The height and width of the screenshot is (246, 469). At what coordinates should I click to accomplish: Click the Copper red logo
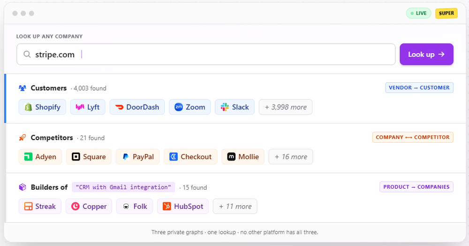coord(76,207)
